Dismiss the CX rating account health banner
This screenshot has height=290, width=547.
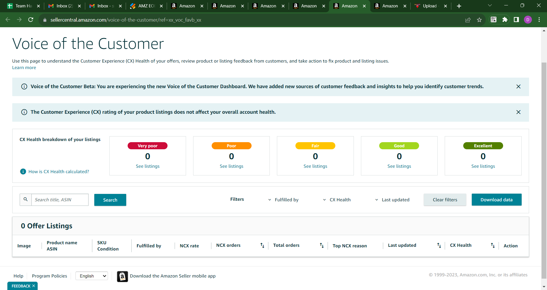pos(519,112)
